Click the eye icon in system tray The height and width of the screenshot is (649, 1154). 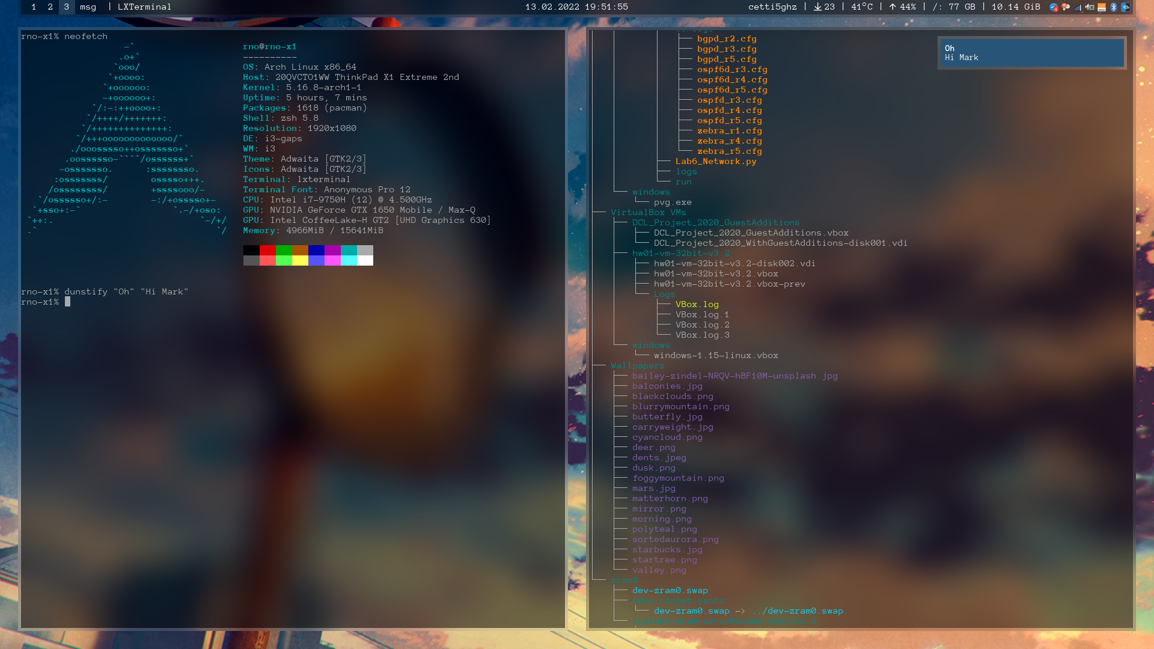click(x=1125, y=7)
